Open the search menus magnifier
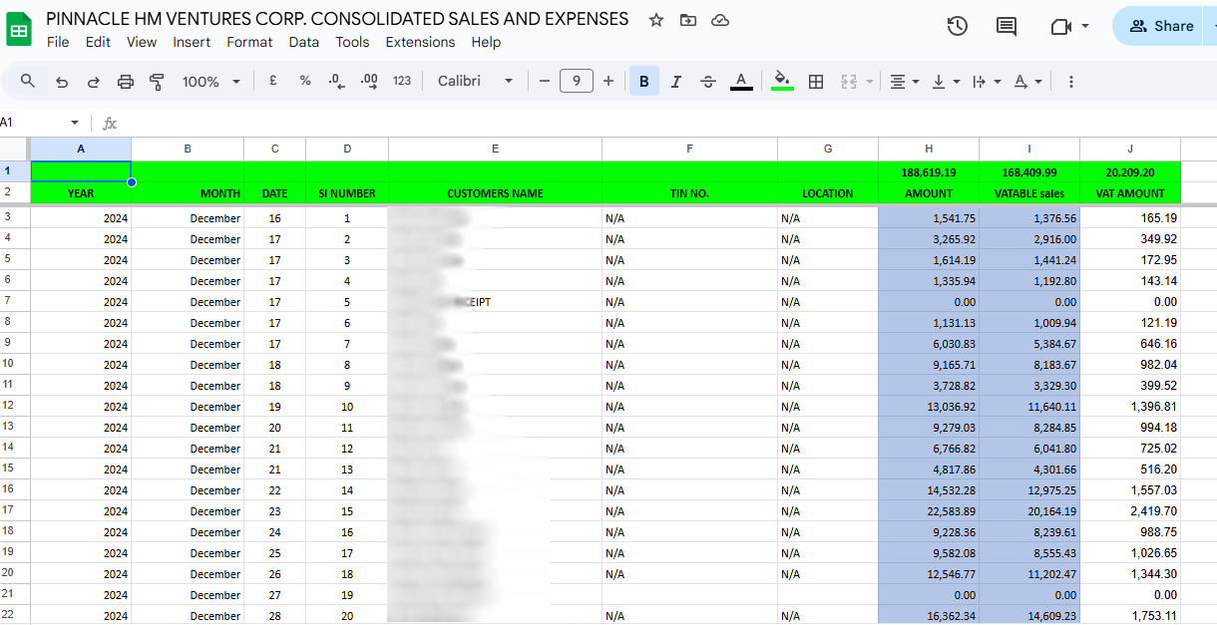Screen dimensions: 1217x625 pyautogui.click(x=28, y=82)
